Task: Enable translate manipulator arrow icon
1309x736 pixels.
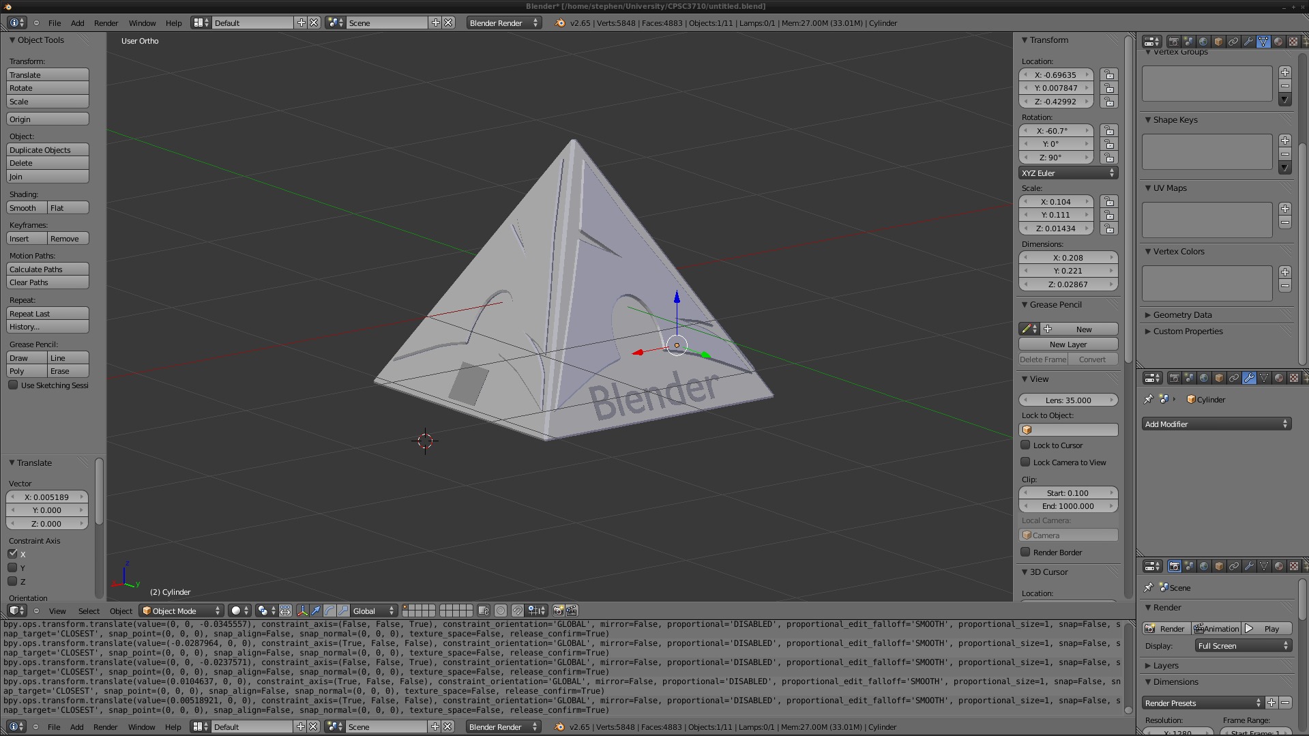Action: pos(316,610)
